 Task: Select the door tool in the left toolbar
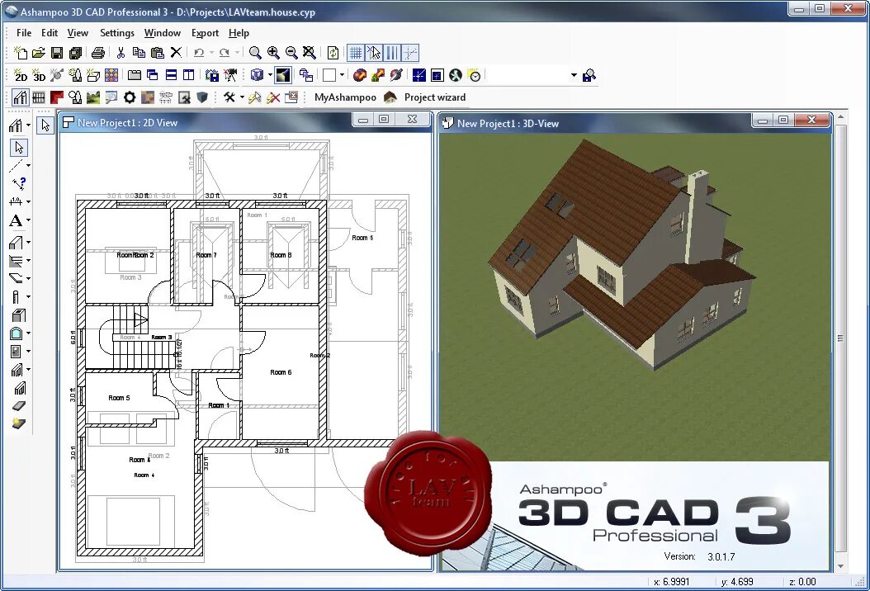[x=16, y=352]
